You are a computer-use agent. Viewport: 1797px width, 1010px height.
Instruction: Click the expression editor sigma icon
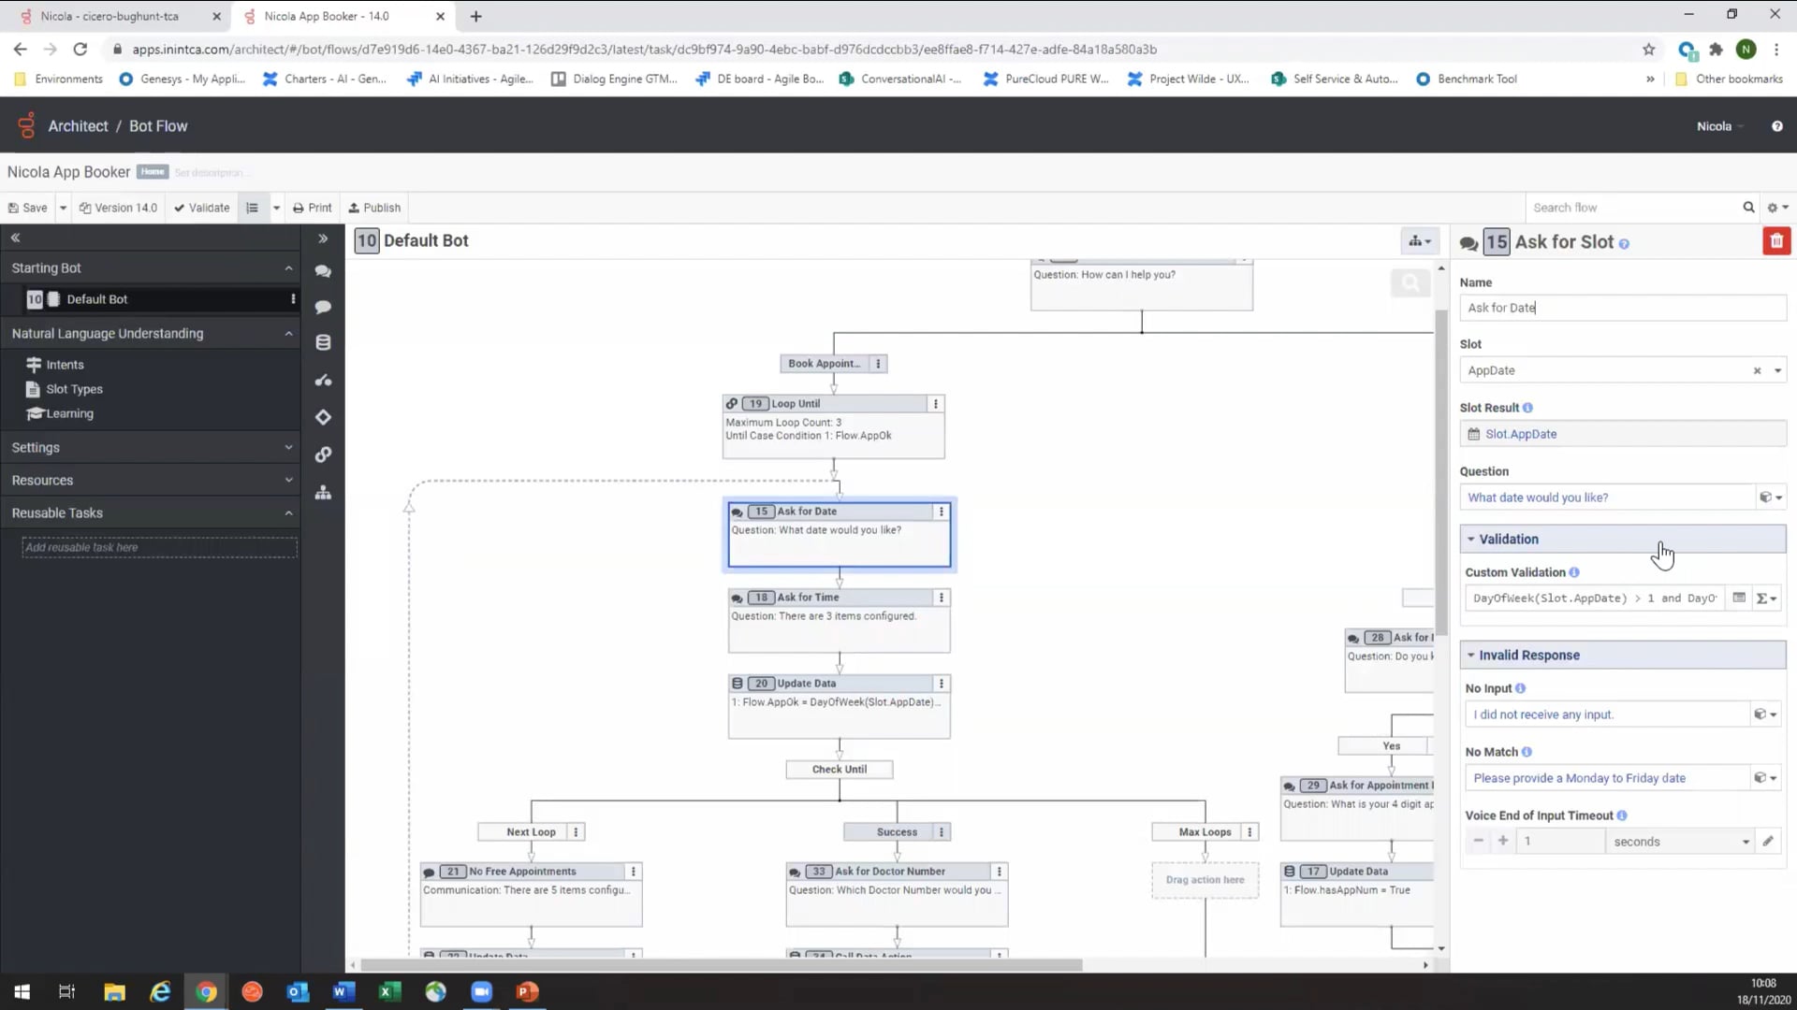(1762, 598)
